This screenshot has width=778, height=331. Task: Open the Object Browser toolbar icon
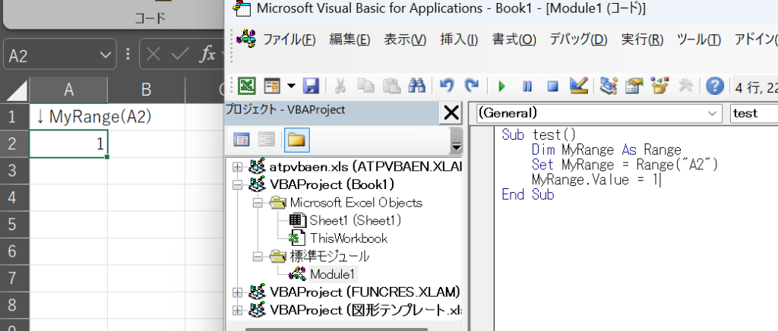tap(660, 87)
